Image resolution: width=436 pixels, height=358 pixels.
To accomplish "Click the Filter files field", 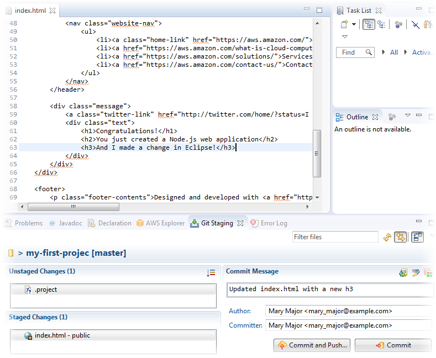I will coord(335,237).
